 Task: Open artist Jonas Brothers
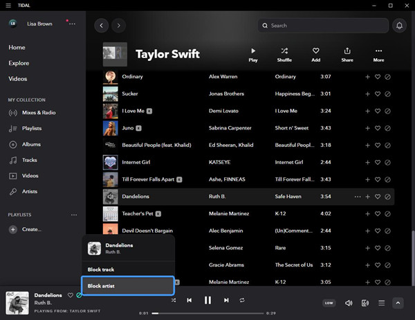pos(226,94)
